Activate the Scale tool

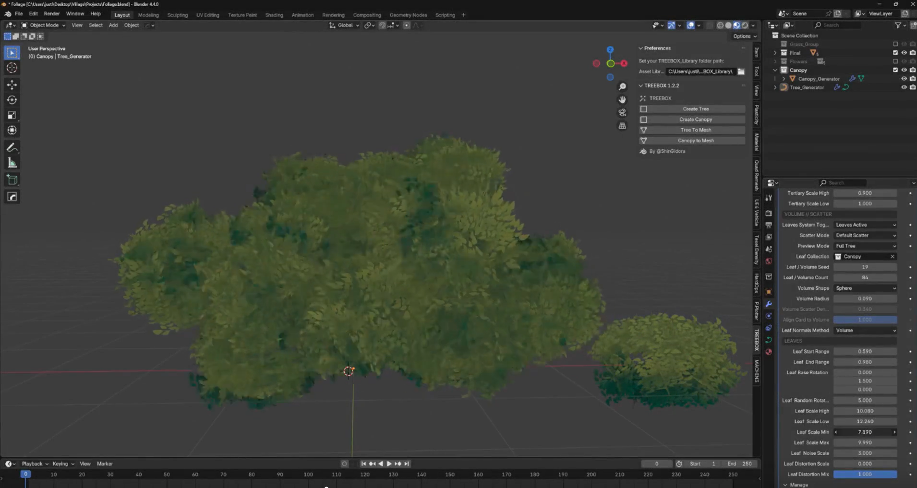click(x=12, y=115)
